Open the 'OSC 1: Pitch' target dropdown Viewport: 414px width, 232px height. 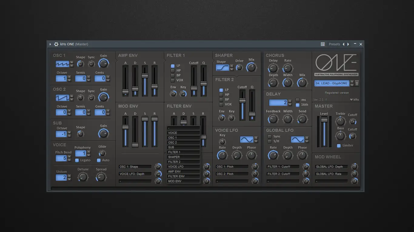232,167
